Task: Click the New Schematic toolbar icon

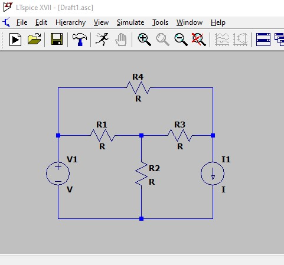Action: click(15, 40)
